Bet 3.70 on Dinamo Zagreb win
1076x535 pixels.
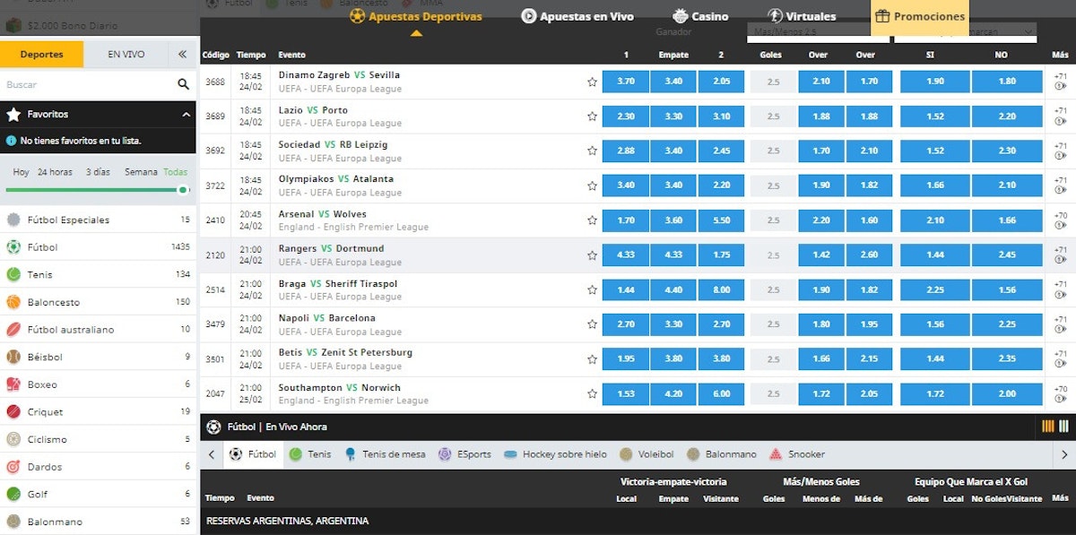pos(626,82)
